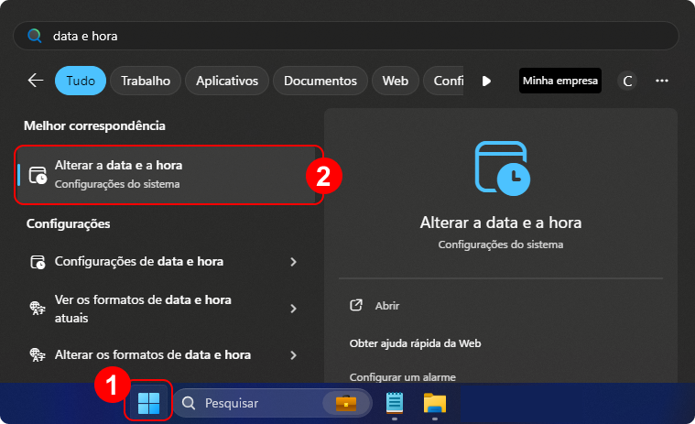Click Obter ajuda rápida da Web heading

coord(415,343)
